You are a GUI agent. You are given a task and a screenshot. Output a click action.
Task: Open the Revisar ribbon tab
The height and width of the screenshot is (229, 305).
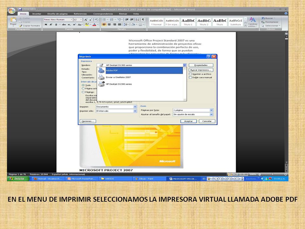pos(123,14)
